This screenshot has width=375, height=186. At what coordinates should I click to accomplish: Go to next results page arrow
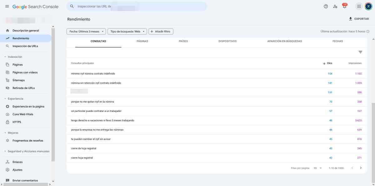click(x=361, y=168)
